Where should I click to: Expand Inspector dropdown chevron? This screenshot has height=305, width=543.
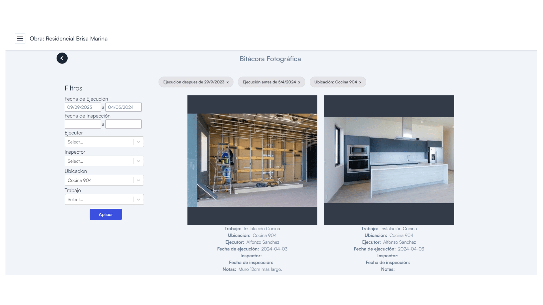tap(138, 161)
